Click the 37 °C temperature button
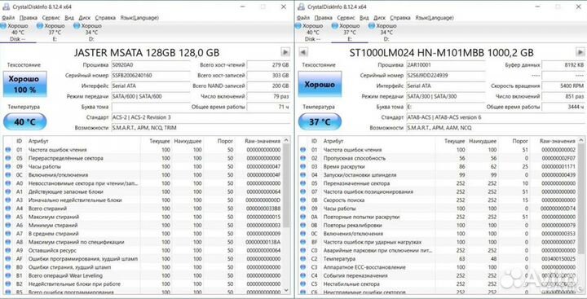This screenshot has height=299, width=587. [320, 121]
